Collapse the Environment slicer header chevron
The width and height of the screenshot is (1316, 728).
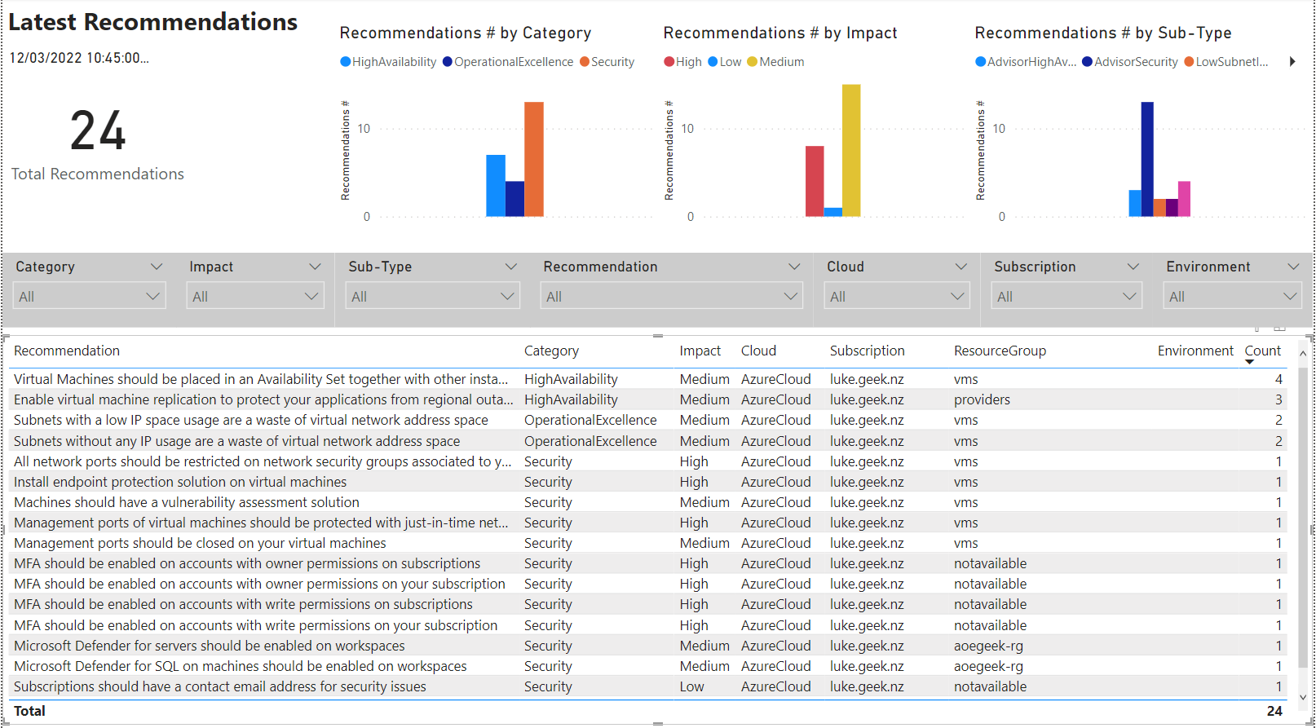(x=1293, y=267)
